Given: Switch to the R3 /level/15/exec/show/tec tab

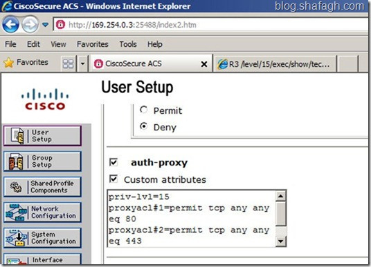Looking at the screenshot, I should click(275, 64).
